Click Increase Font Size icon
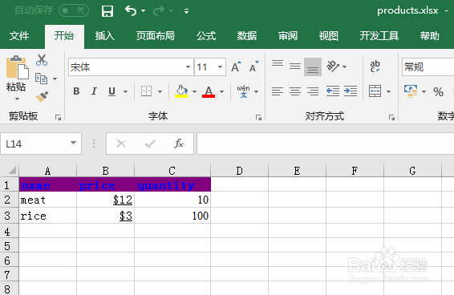 tap(237, 67)
